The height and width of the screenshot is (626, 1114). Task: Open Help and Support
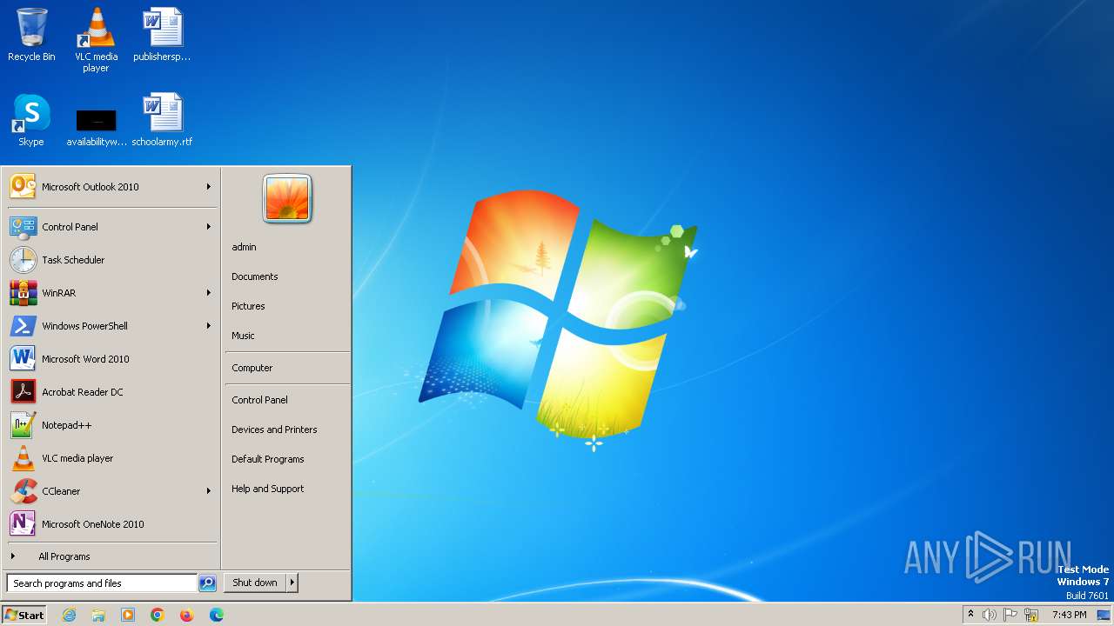click(287, 489)
